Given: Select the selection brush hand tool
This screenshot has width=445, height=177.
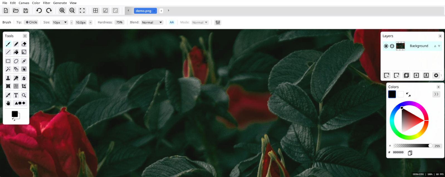Looking at the screenshot, I should (16, 69).
